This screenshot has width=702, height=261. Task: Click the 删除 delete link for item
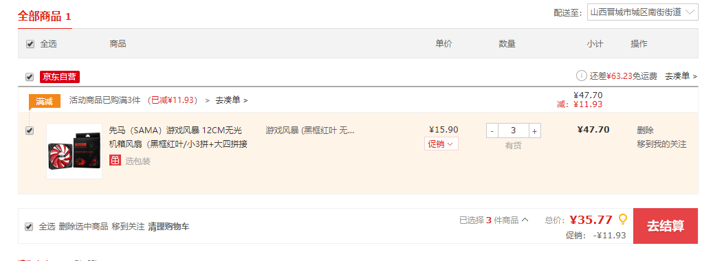tap(645, 130)
